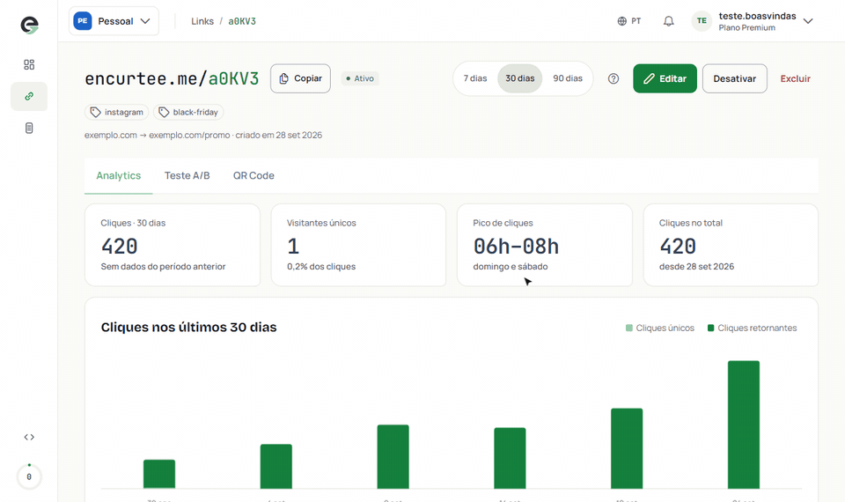Switch to the Teste A/B tab
Screen dimensions: 845x502
(x=187, y=176)
